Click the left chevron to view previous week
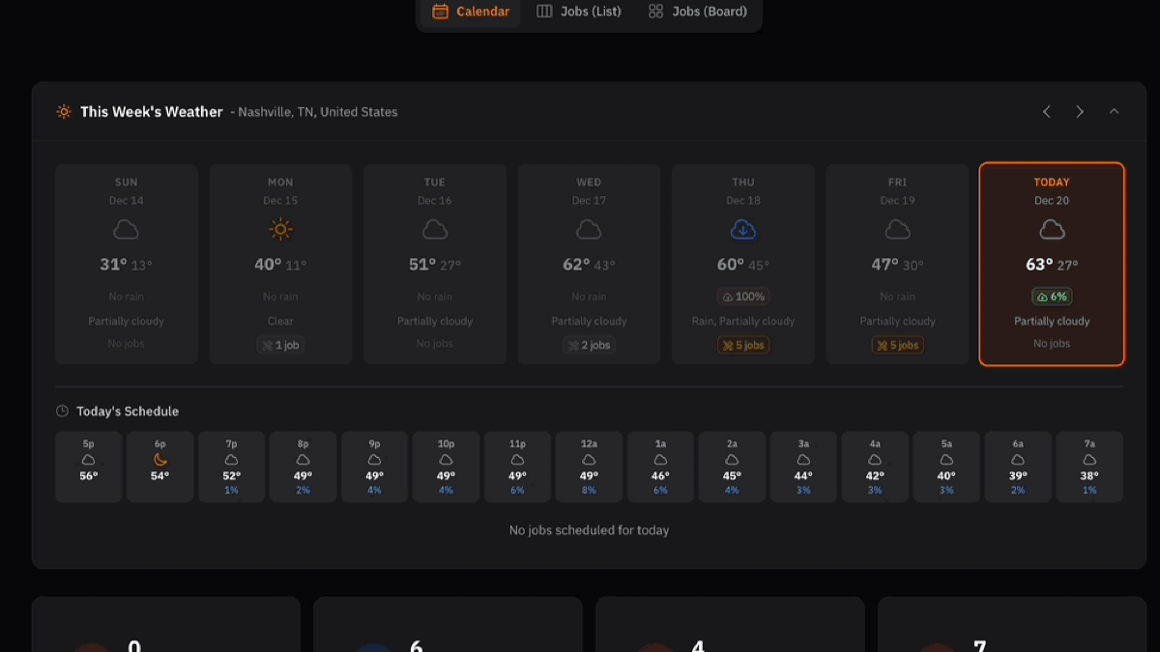 click(1046, 111)
